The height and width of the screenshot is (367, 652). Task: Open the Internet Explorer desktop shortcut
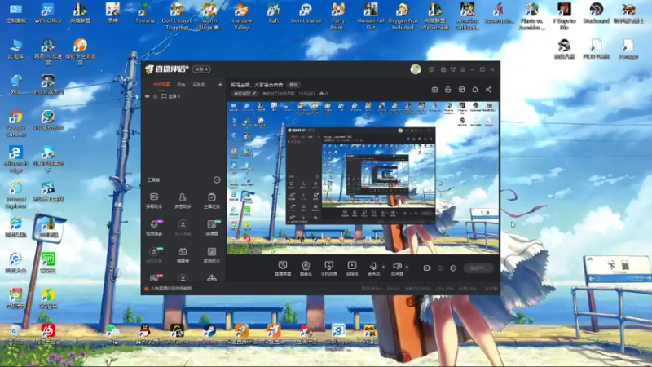(x=15, y=195)
